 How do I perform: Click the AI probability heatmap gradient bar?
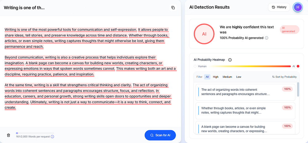pyautogui.click(x=249, y=66)
